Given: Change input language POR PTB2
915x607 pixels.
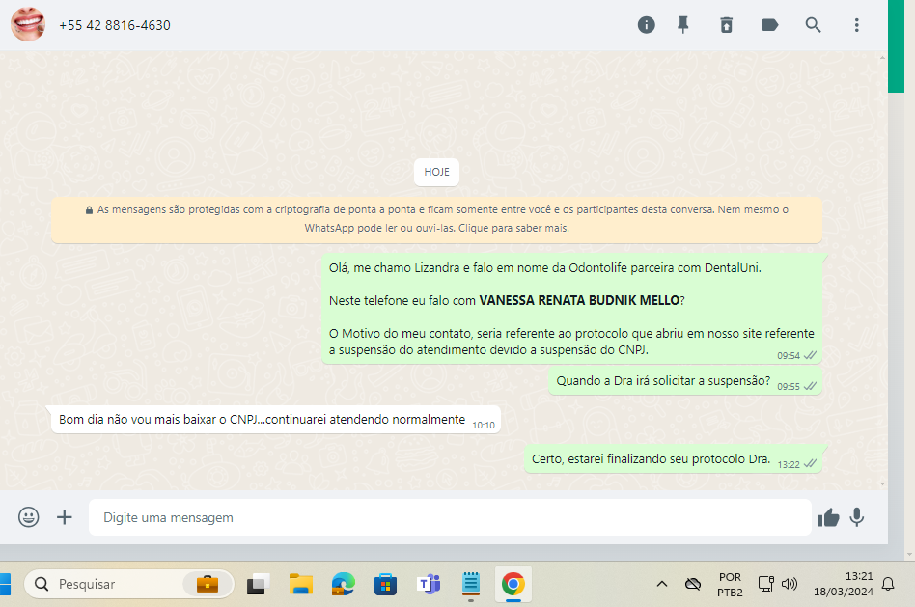Looking at the screenshot, I should [730, 584].
